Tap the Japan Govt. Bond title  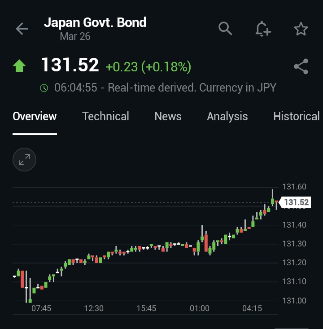95,22
